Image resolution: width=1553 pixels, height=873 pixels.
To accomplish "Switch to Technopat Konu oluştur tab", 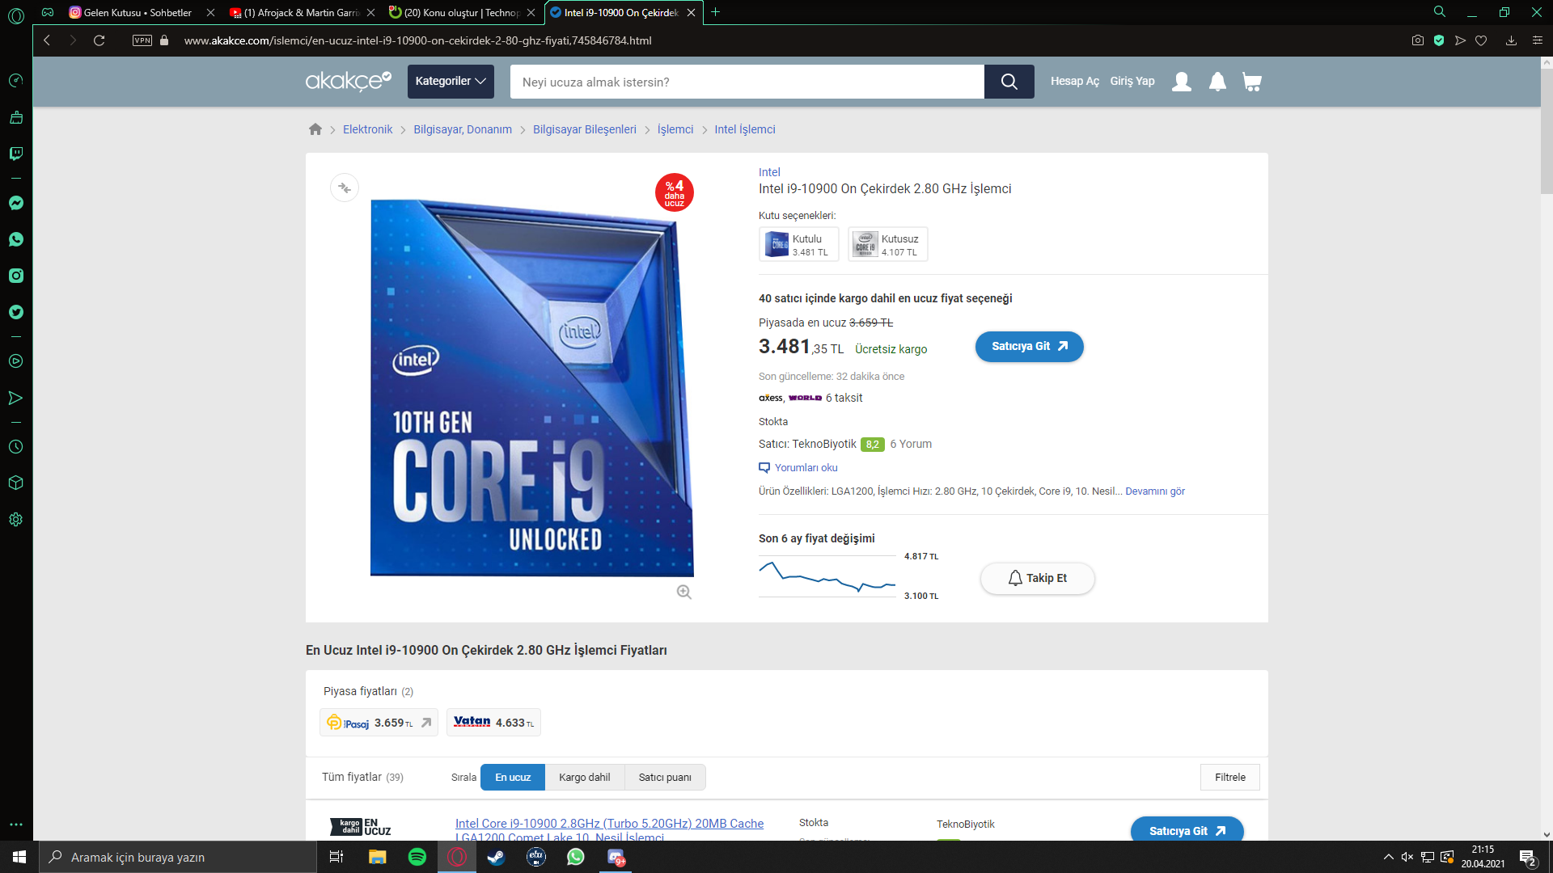I will [461, 12].
